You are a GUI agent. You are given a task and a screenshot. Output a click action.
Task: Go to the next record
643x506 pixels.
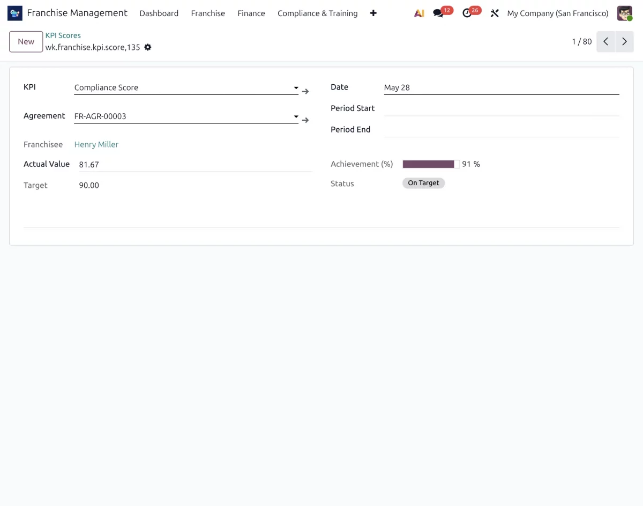pyautogui.click(x=624, y=42)
